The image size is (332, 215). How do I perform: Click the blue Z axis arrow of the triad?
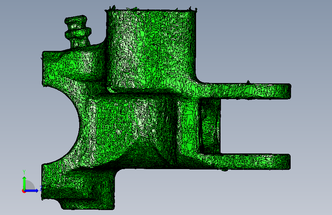coord(32,191)
